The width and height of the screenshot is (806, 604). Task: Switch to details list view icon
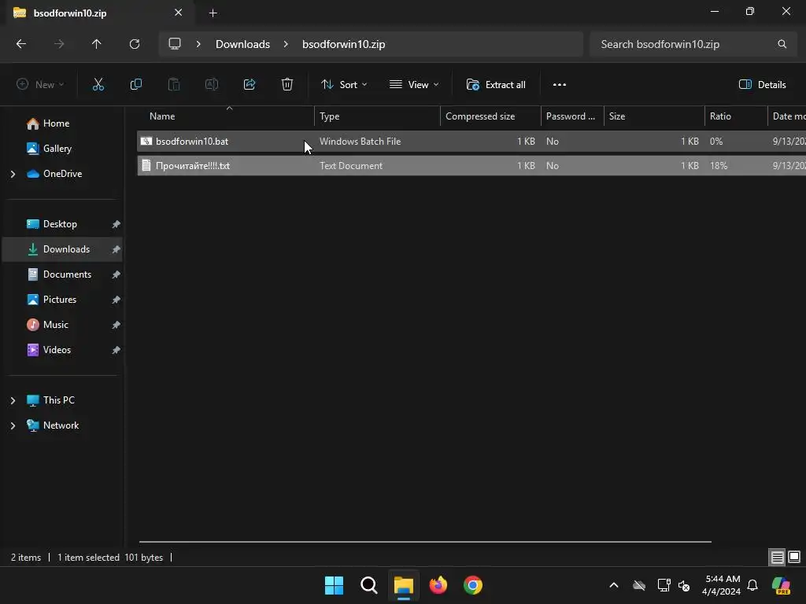[x=777, y=558]
